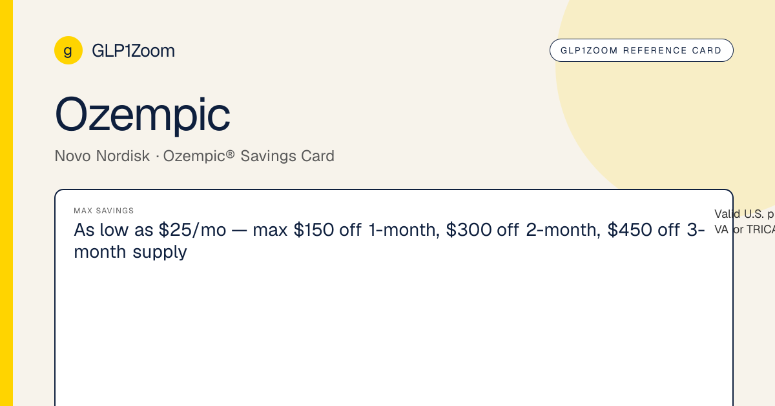Click the large Ozempic heading
The height and width of the screenshot is (406, 775).
coord(143,114)
